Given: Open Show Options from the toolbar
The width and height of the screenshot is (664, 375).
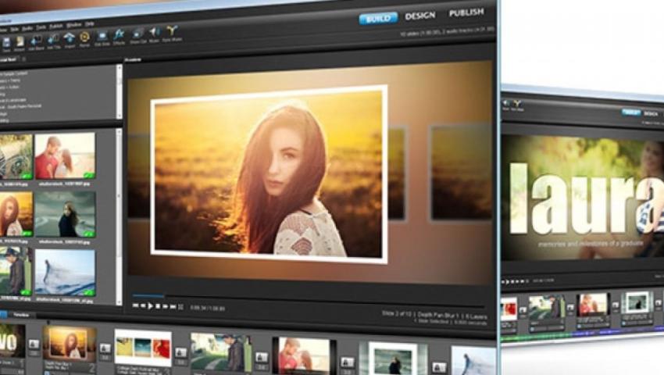Looking at the screenshot, I should pos(138,35).
